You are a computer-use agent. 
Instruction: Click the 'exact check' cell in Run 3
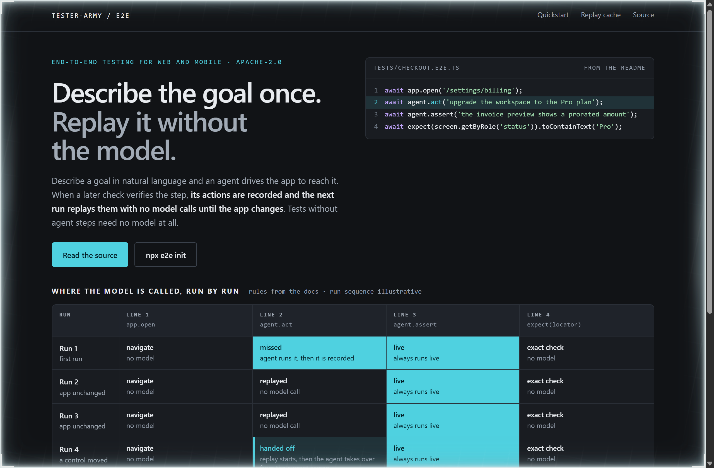tap(587, 420)
